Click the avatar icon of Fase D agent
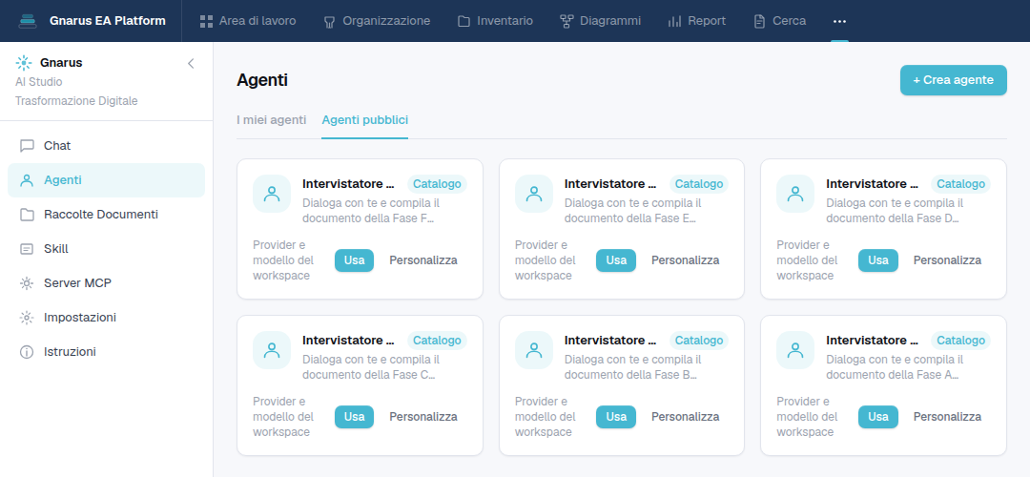 pos(795,194)
